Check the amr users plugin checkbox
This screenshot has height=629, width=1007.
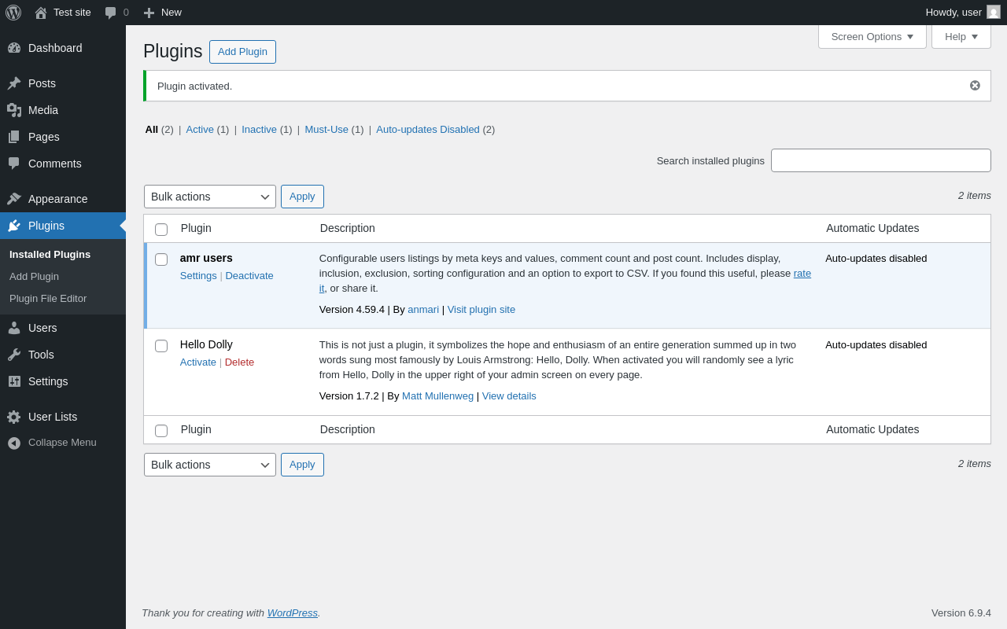pos(161,259)
